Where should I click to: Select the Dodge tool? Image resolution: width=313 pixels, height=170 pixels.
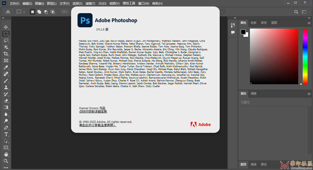[6, 121]
